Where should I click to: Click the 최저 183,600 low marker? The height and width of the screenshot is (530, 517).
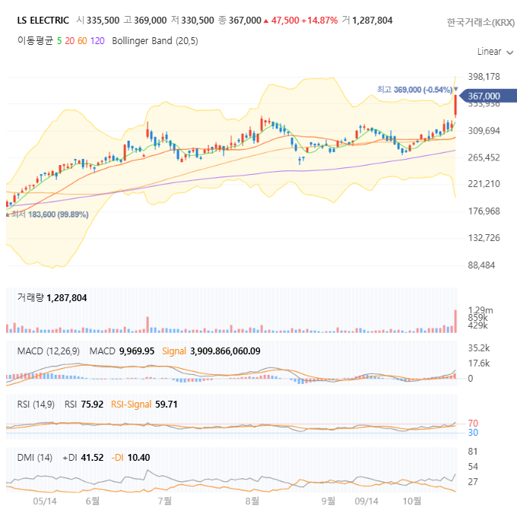(x=49, y=214)
